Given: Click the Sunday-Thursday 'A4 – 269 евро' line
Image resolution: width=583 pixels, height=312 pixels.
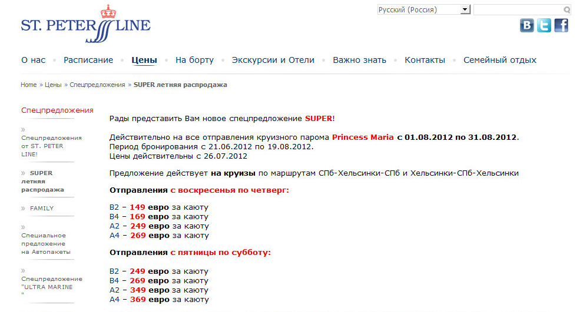Looking at the screenshot, I should [159, 235].
